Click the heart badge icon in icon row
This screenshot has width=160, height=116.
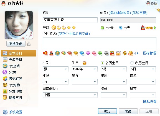pos(45,53)
